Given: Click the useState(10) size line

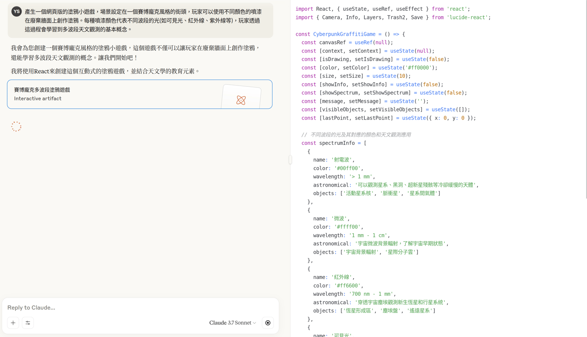Looking at the screenshot, I should click(x=356, y=76).
